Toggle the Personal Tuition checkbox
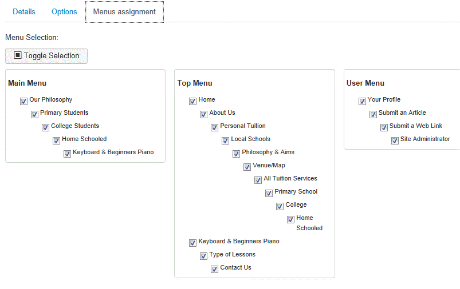This screenshot has height=289, width=460. [214, 127]
